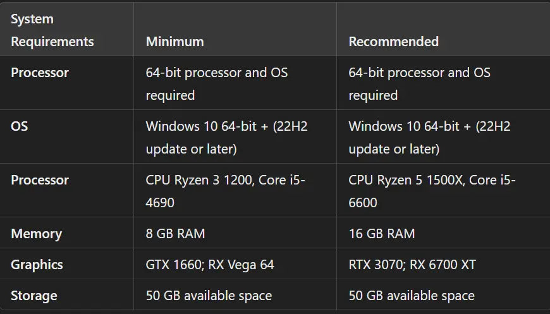Click the "GTX 1660; RX Vega 64" cell
Viewport: 550px width, 314px height.
point(210,265)
